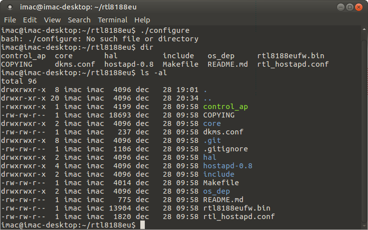The image size is (368, 230).
Task: Click dkms.conf in the ls -al listing
Action: click(x=223, y=132)
